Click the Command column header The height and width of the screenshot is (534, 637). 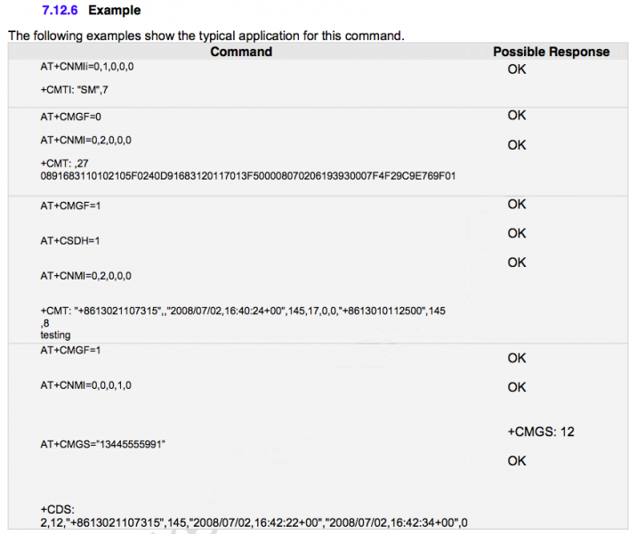tap(241, 52)
